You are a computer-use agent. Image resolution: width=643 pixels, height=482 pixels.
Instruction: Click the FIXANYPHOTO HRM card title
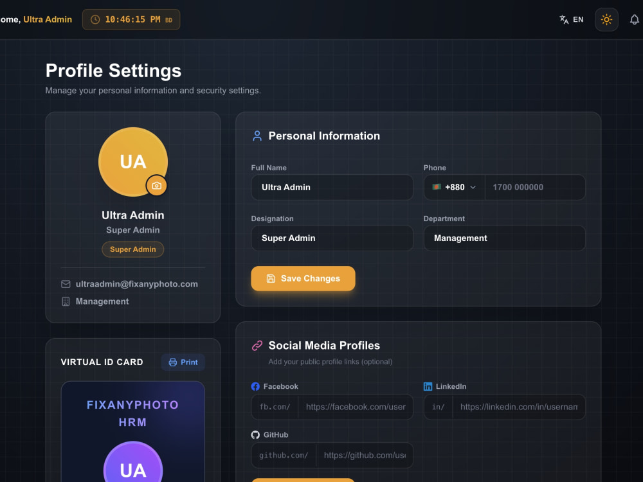click(133, 413)
